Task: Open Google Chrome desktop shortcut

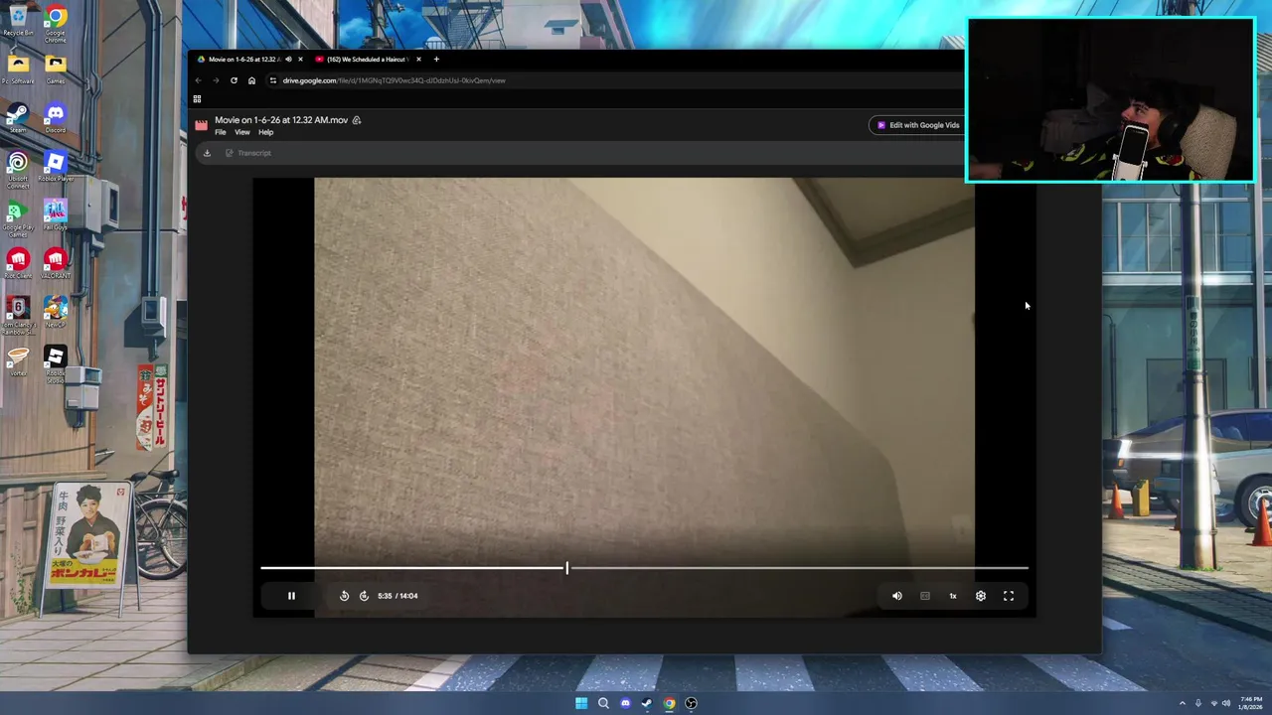Action: pyautogui.click(x=56, y=22)
